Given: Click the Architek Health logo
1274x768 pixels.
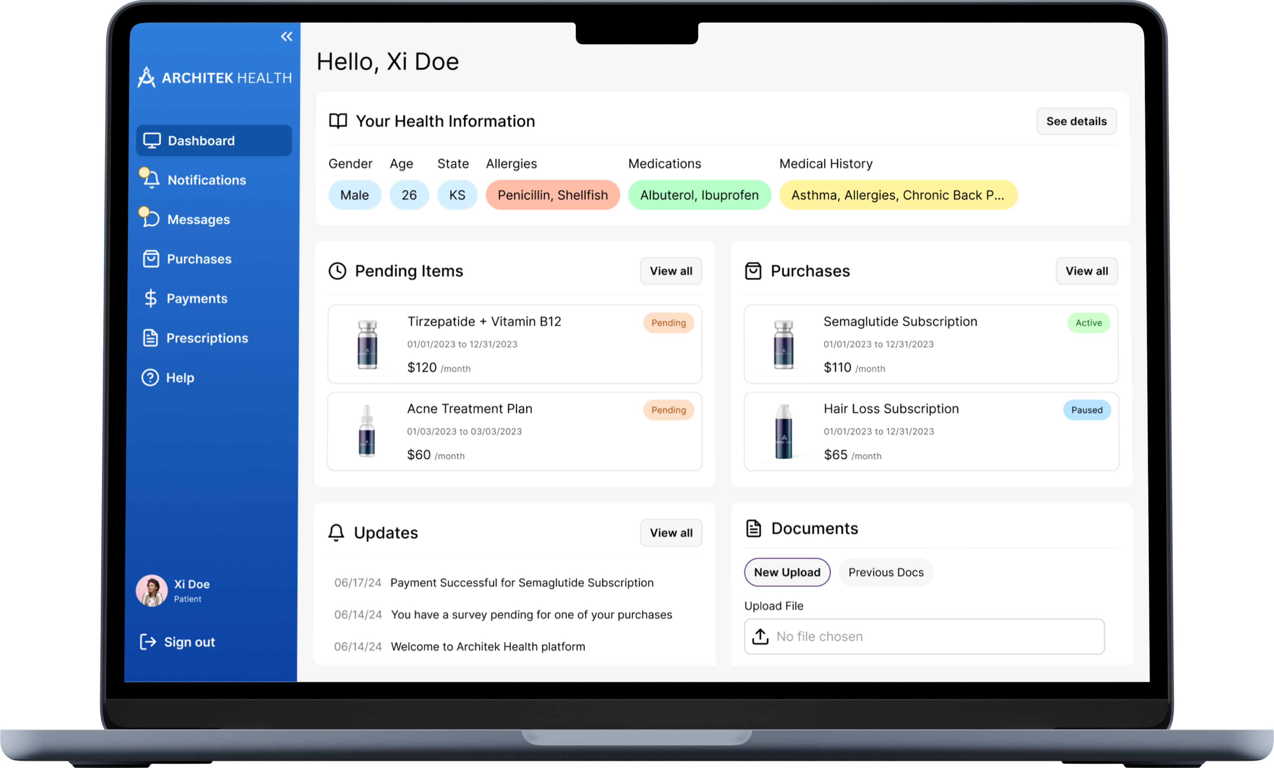Looking at the screenshot, I should coord(214,78).
